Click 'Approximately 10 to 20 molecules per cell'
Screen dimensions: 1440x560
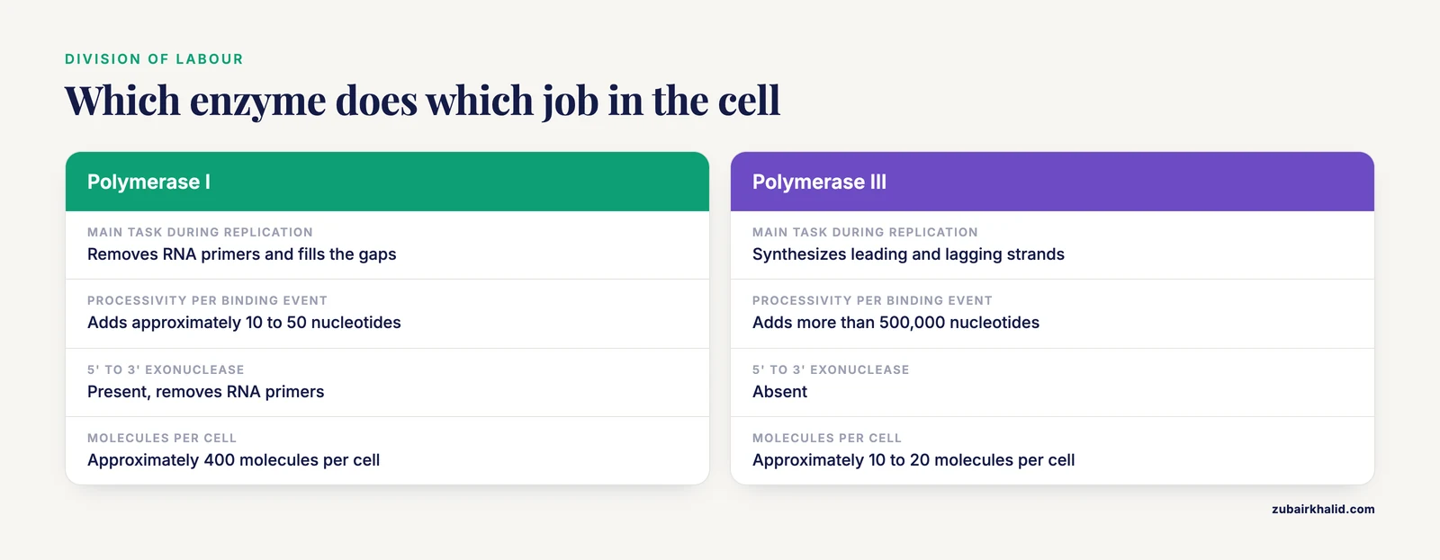coord(913,460)
